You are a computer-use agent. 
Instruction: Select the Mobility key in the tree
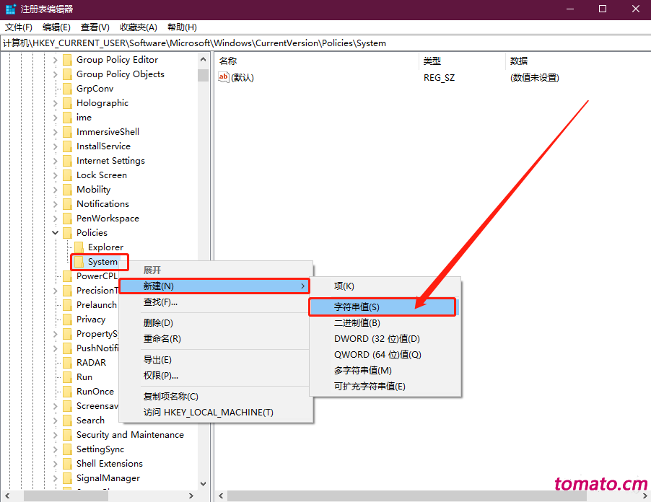coord(93,190)
